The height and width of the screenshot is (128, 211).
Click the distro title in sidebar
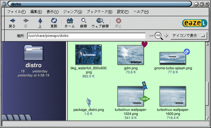click(x=33, y=65)
